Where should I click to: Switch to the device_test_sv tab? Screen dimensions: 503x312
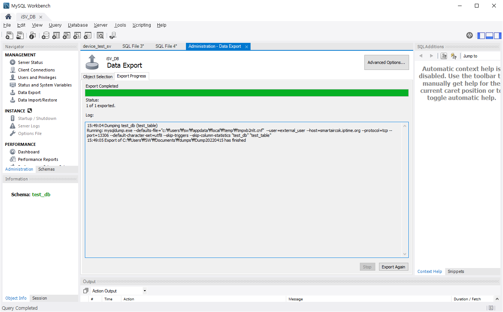[97, 46]
